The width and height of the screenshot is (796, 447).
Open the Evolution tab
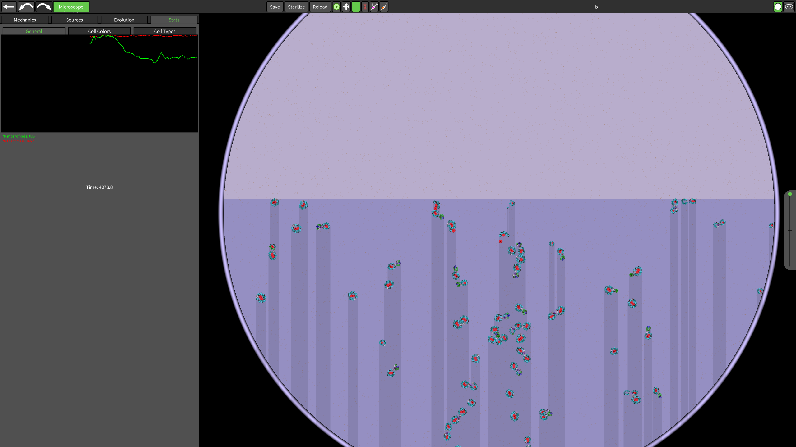[124, 20]
